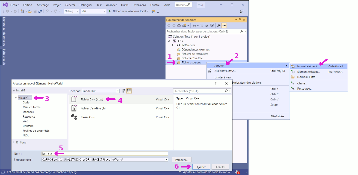Toggle the Preview Selected Items highlighted icon

point(224,26)
